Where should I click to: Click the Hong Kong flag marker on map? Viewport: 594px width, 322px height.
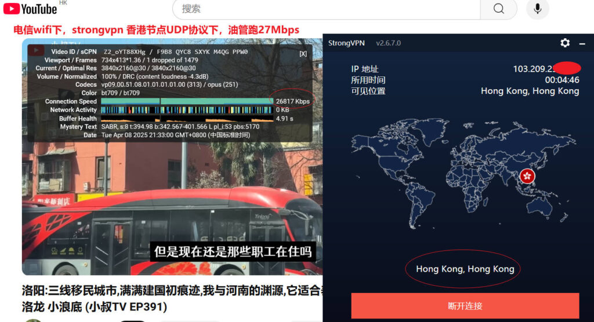(527, 176)
